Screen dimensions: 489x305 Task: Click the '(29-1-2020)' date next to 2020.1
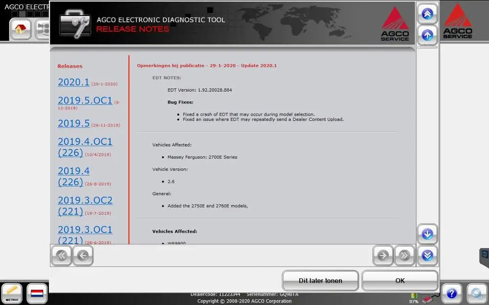104,84
